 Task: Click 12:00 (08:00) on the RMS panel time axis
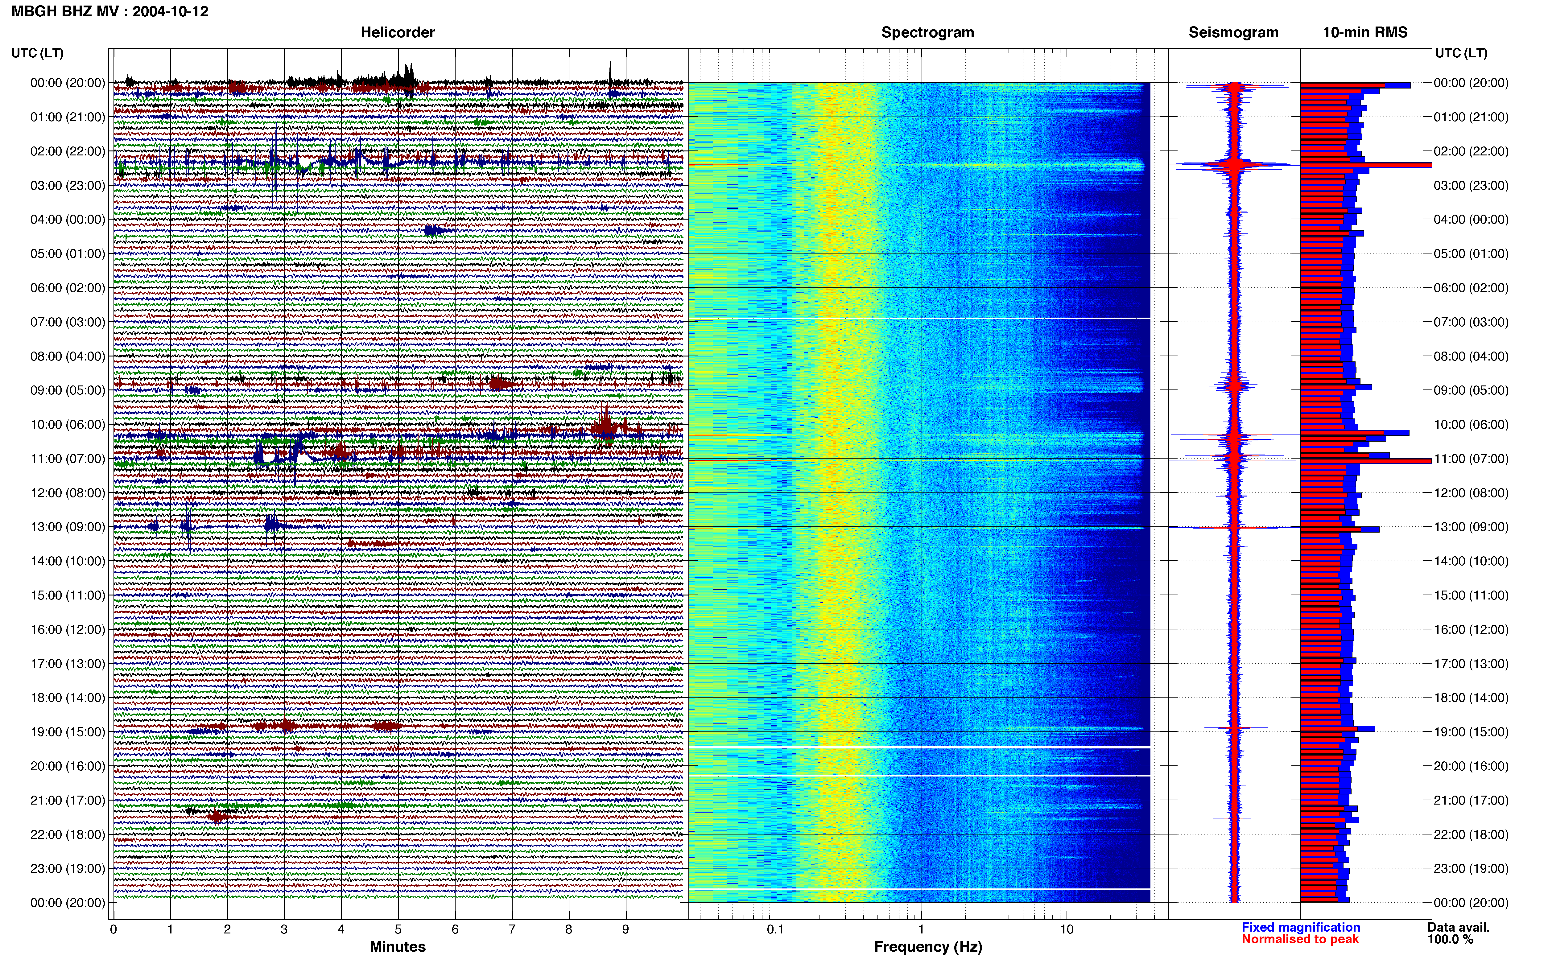1471,493
